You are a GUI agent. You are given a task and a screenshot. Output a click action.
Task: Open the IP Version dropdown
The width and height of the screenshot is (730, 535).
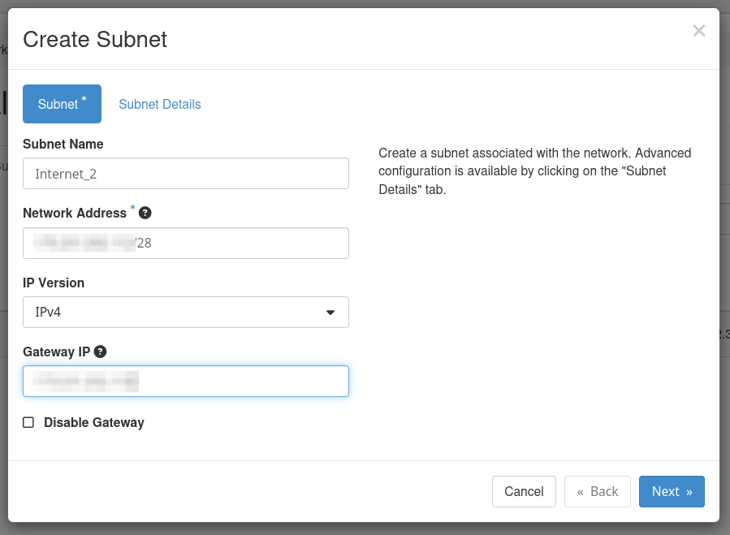coord(186,312)
